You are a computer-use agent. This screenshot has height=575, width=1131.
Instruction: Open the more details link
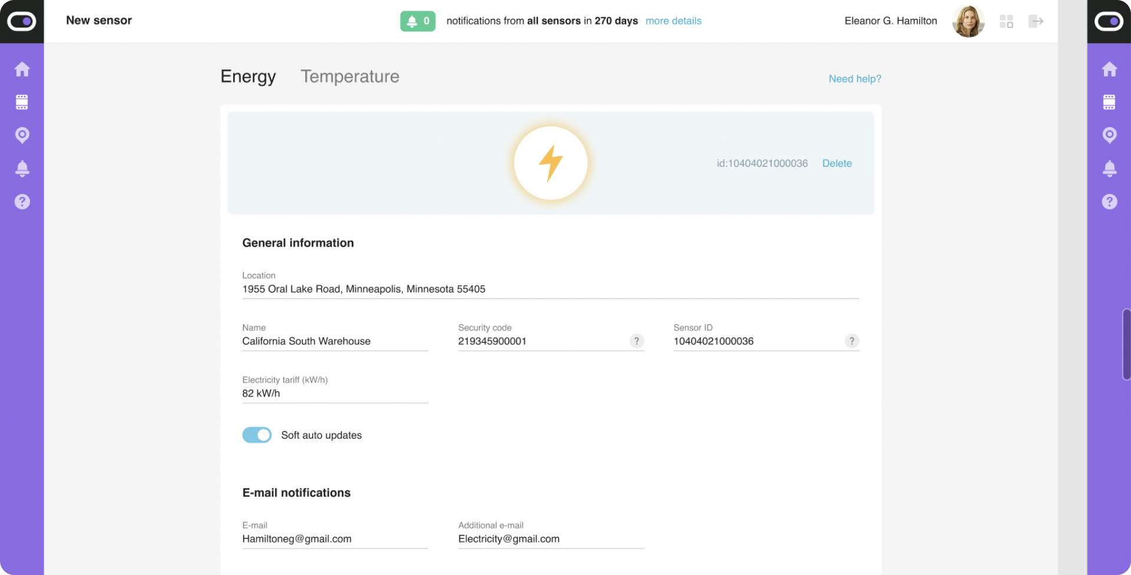click(673, 21)
